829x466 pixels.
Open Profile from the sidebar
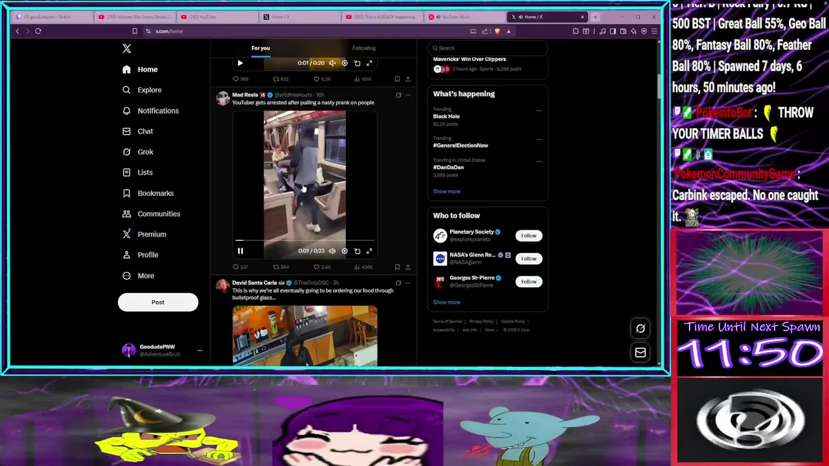click(x=140, y=255)
